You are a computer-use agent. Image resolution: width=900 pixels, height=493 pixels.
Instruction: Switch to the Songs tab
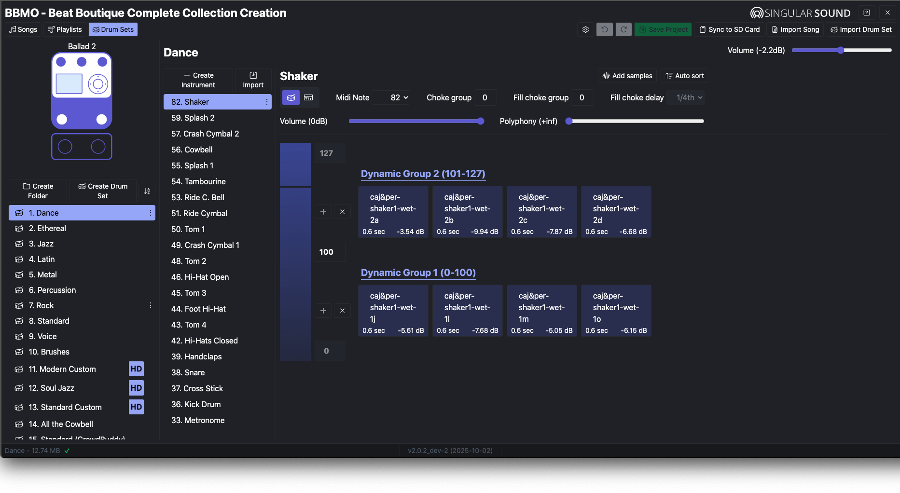23,29
